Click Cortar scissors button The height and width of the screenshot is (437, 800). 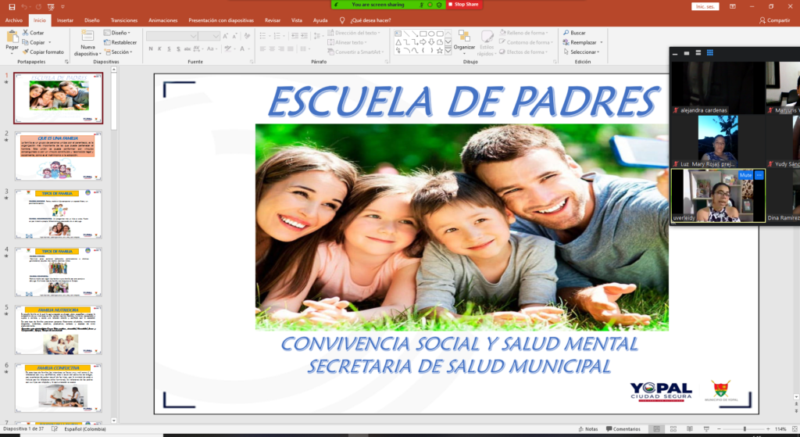click(33, 33)
